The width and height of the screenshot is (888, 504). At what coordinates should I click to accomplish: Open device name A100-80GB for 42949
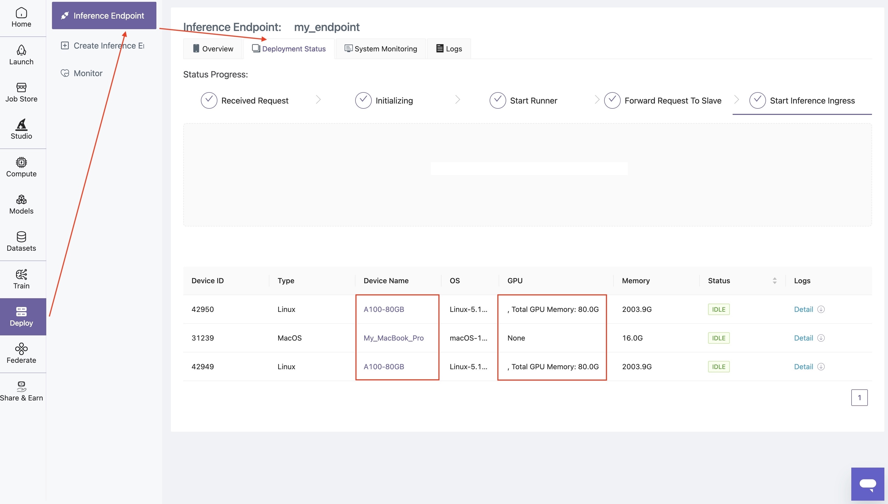[x=384, y=367]
